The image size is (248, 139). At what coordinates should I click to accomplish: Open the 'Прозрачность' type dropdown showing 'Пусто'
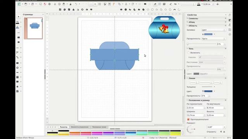pyautogui.click(x=214, y=39)
